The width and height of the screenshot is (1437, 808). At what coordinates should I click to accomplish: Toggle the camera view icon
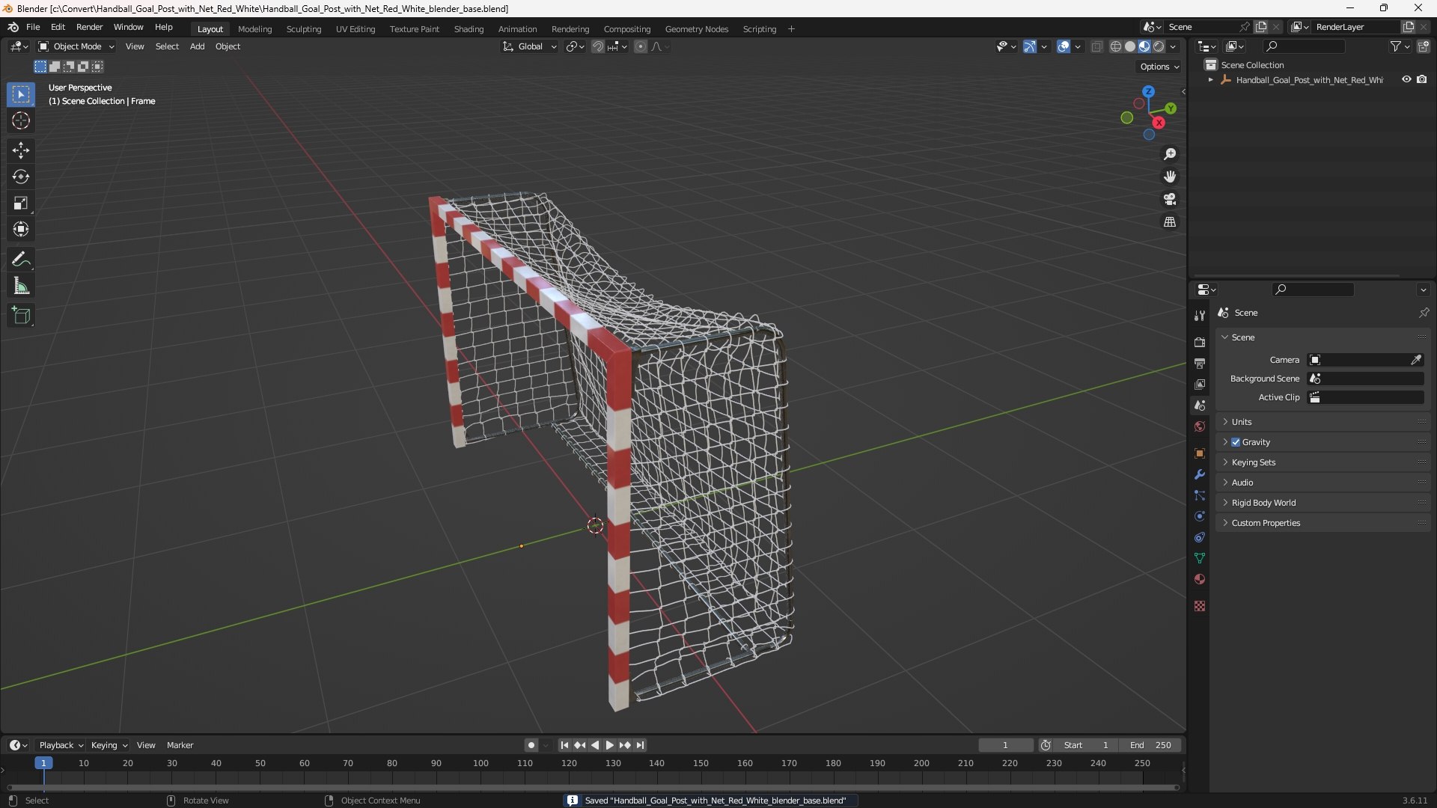(x=1170, y=199)
